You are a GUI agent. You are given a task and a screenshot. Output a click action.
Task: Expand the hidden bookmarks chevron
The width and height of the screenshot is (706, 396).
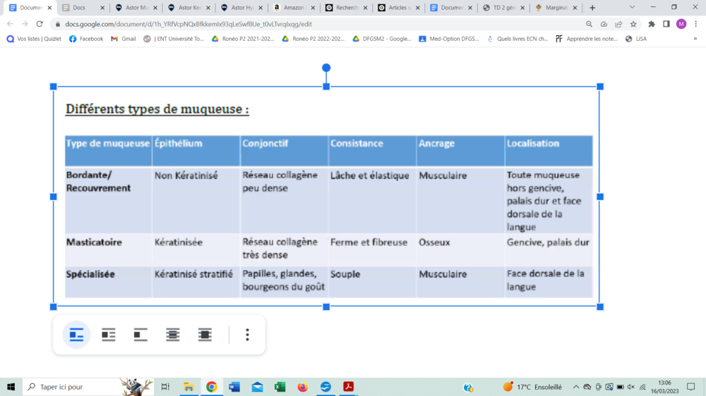pyautogui.click(x=695, y=39)
